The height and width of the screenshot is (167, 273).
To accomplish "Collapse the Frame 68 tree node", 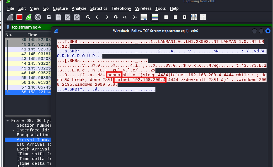I will click(x=8, y=121).
